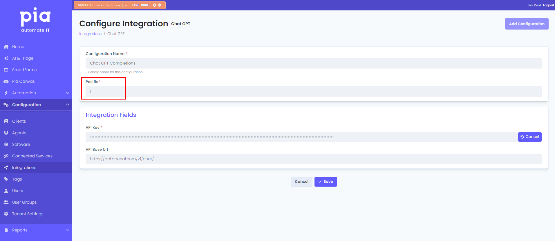Click the Chat GPT breadcrumb text

click(x=116, y=34)
